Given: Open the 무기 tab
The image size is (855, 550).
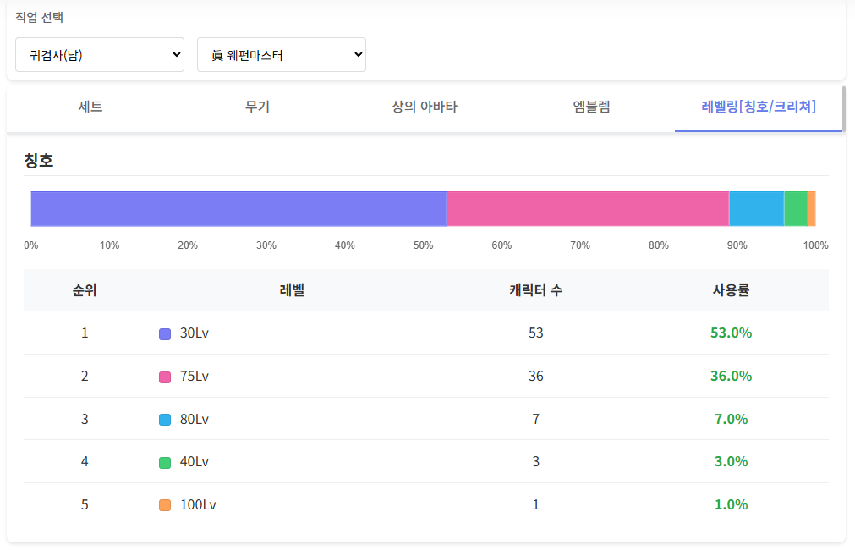Looking at the screenshot, I should coord(257,107).
